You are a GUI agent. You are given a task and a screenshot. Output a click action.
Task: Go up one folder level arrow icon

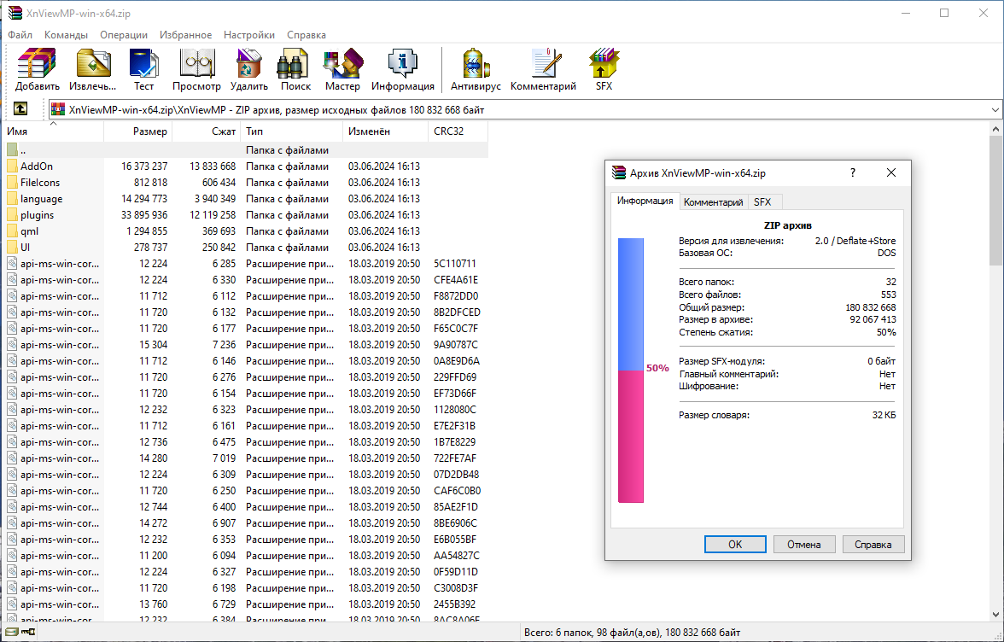(x=20, y=108)
